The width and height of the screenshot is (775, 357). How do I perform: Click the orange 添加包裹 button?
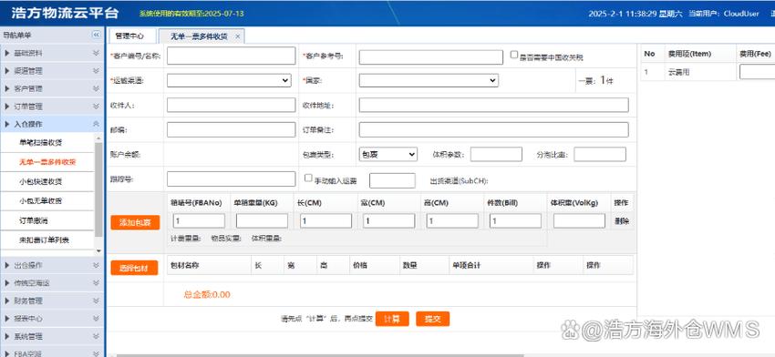(136, 222)
